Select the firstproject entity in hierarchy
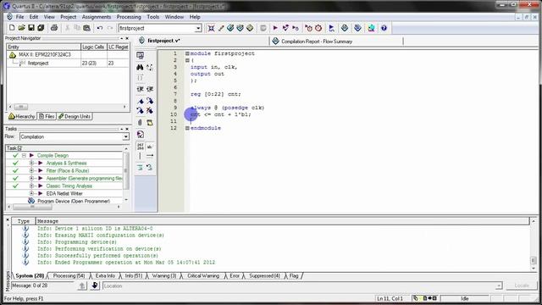Image resolution: width=542 pixels, height=305 pixels. click(x=38, y=64)
